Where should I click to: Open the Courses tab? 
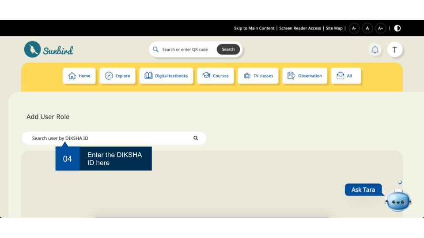coord(215,76)
